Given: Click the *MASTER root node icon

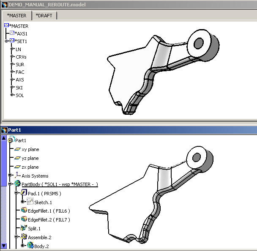Looking at the screenshot, I should [6, 25].
